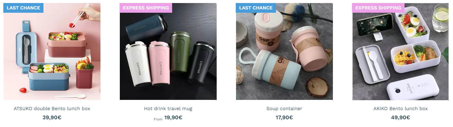Select the 39,90€ price of ATSUKO box
The width and height of the screenshot is (453, 127).
tap(52, 117)
